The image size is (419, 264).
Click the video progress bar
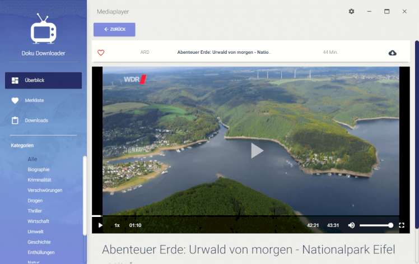245,216
